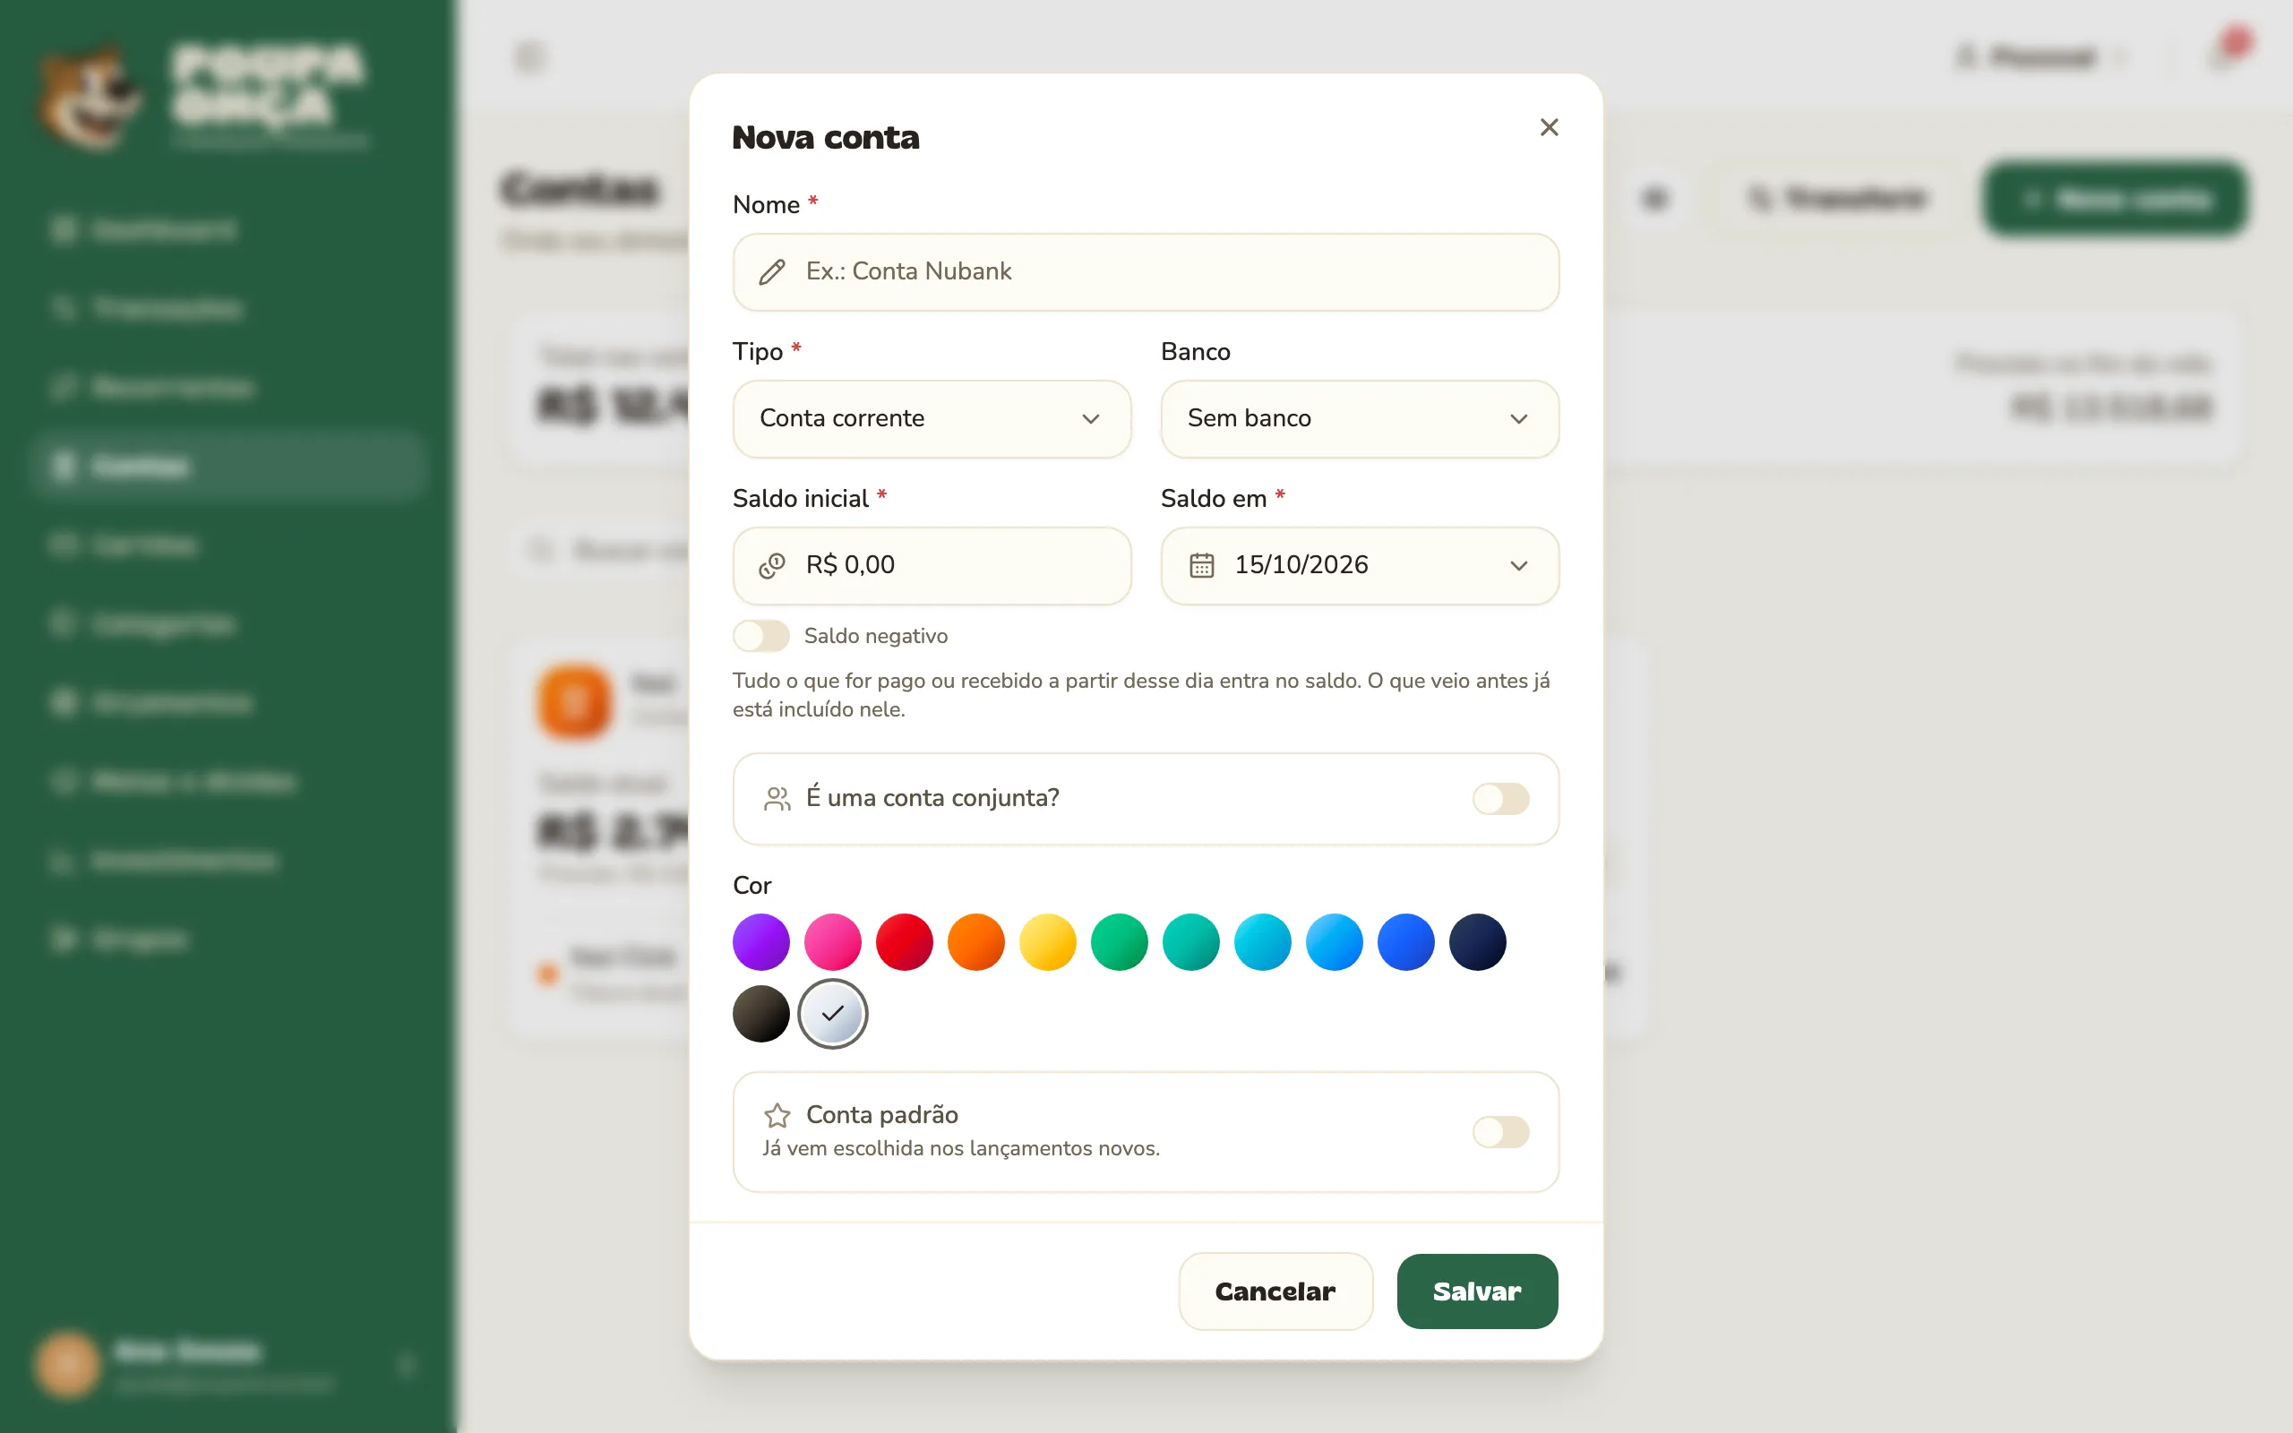Image resolution: width=2293 pixels, height=1433 pixels.
Task: Open the Saldo em date picker
Action: (1360, 566)
